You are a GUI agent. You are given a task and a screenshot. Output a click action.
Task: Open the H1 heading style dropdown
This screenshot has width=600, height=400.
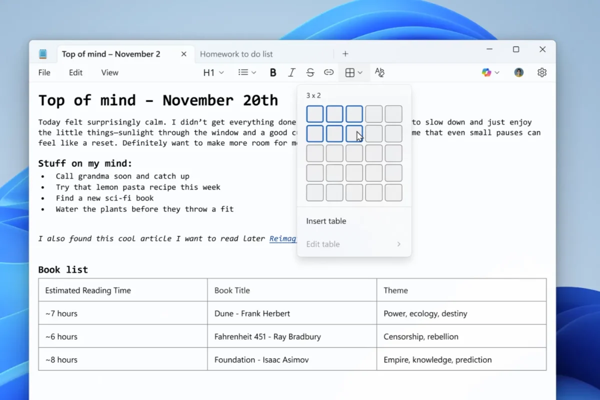pos(212,72)
